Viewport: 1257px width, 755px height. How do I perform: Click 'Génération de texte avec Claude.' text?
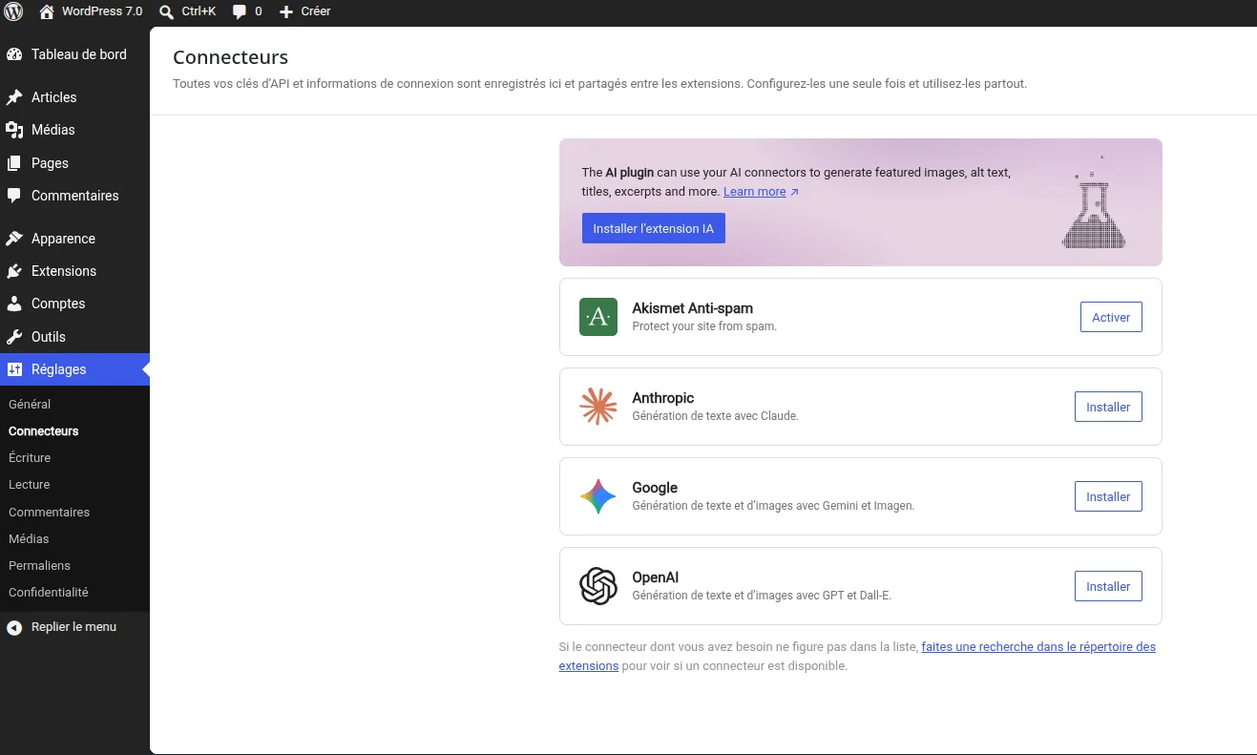click(x=715, y=416)
